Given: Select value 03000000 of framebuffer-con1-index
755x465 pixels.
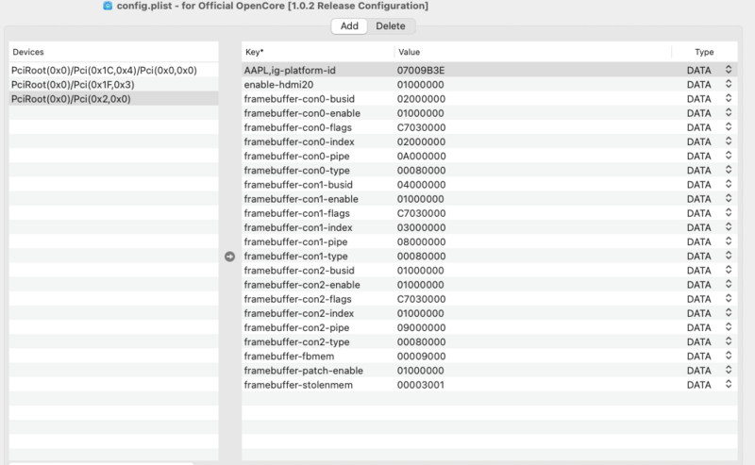Looking at the screenshot, I should [x=421, y=227].
